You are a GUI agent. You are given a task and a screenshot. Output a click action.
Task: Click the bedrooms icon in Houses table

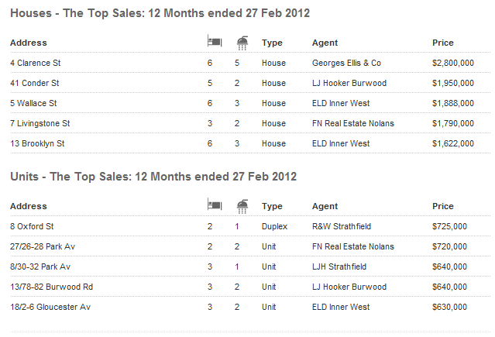point(215,42)
